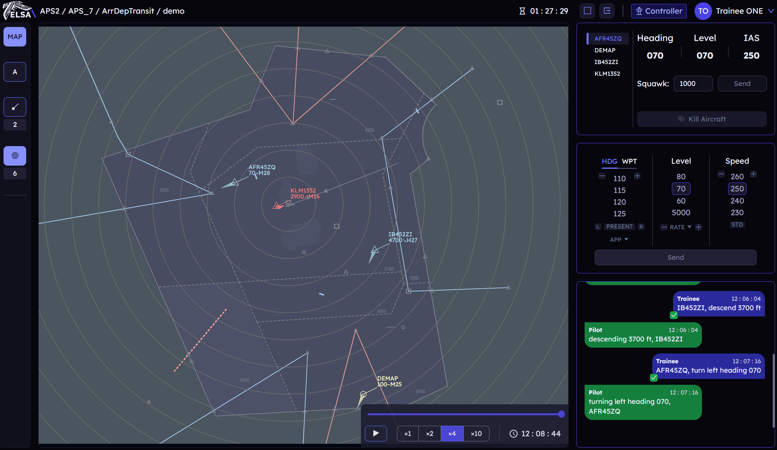Click the square single-pane layout icon
Viewport: 777px width, 450px height.
tap(587, 11)
